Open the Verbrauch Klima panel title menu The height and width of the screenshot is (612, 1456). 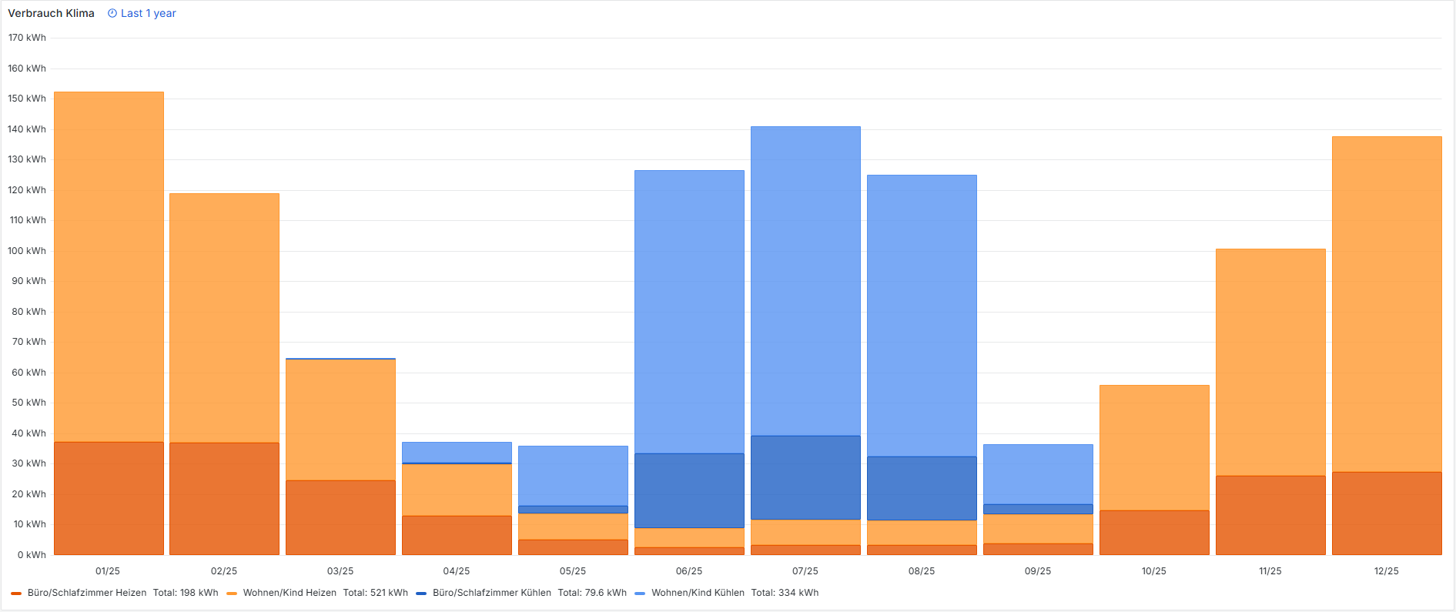click(x=51, y=13)
